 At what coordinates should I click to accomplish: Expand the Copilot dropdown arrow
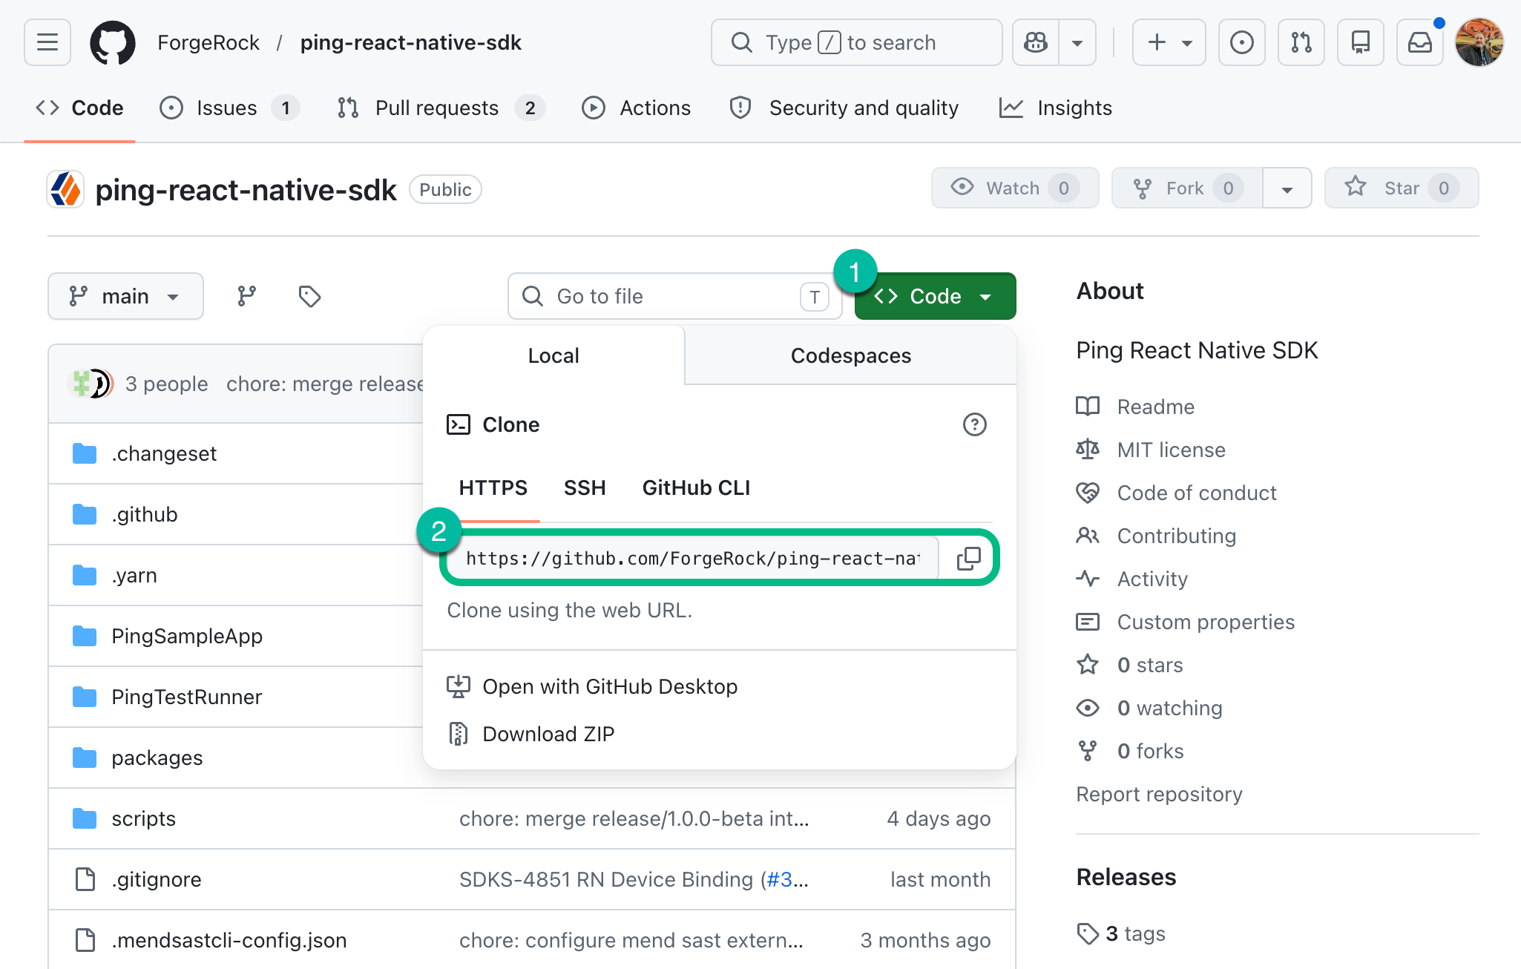tap(1077, 42)
